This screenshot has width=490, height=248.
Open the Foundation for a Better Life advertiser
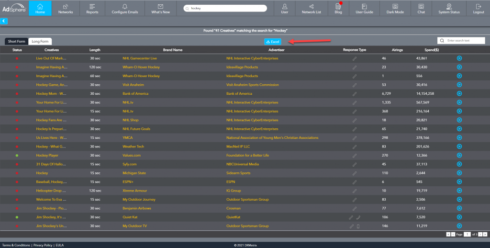(x=247, y=155)
